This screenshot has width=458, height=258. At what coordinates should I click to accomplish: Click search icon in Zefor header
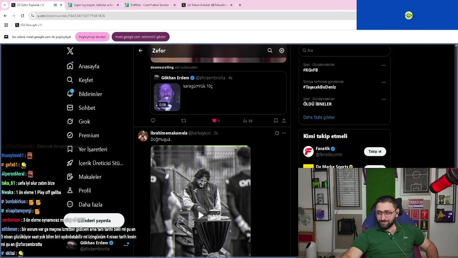coord(270,51)
